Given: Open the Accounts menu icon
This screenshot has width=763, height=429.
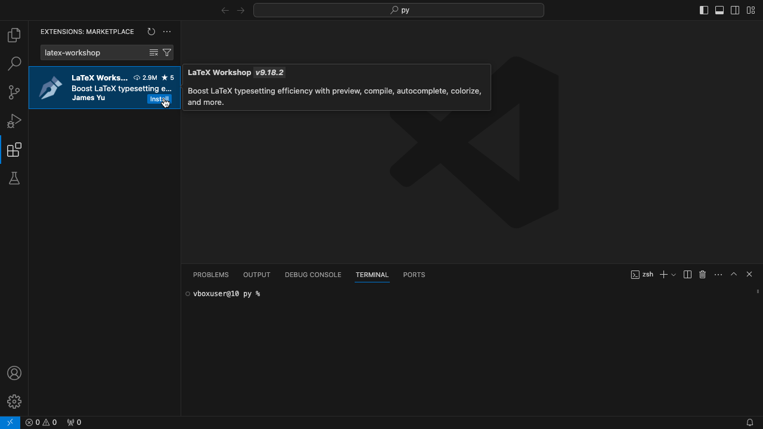Looking at the screenshot, I should tap(14, 374).
